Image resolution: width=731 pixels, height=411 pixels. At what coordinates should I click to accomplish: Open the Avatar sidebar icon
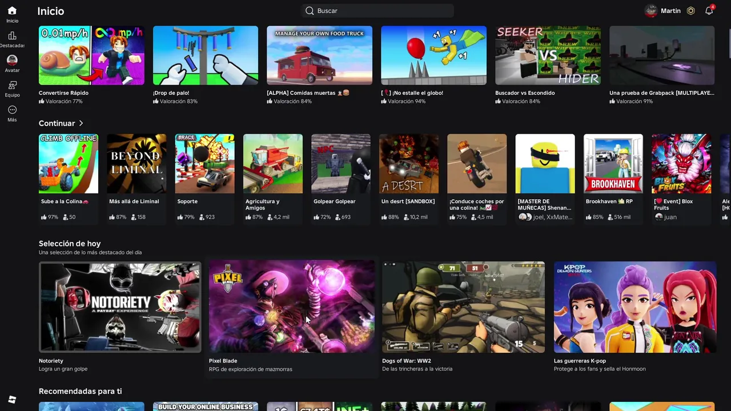(12, 60)
